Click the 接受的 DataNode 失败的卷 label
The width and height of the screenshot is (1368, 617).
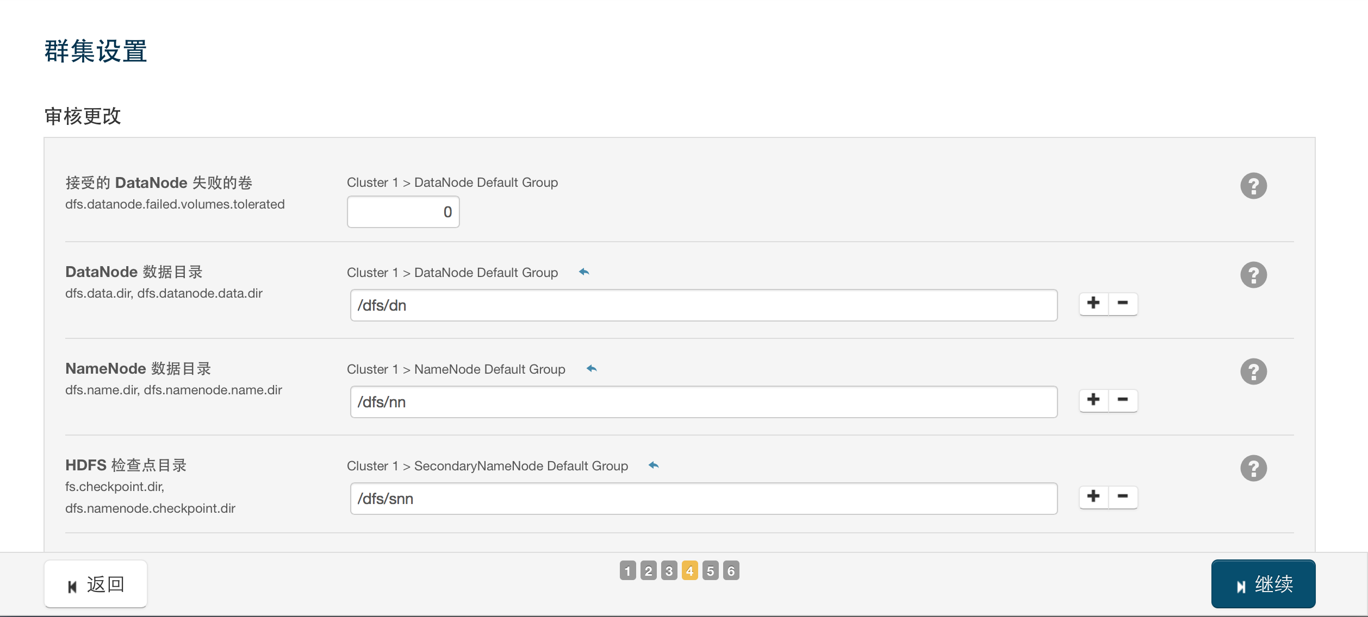[x=159, y=182]
